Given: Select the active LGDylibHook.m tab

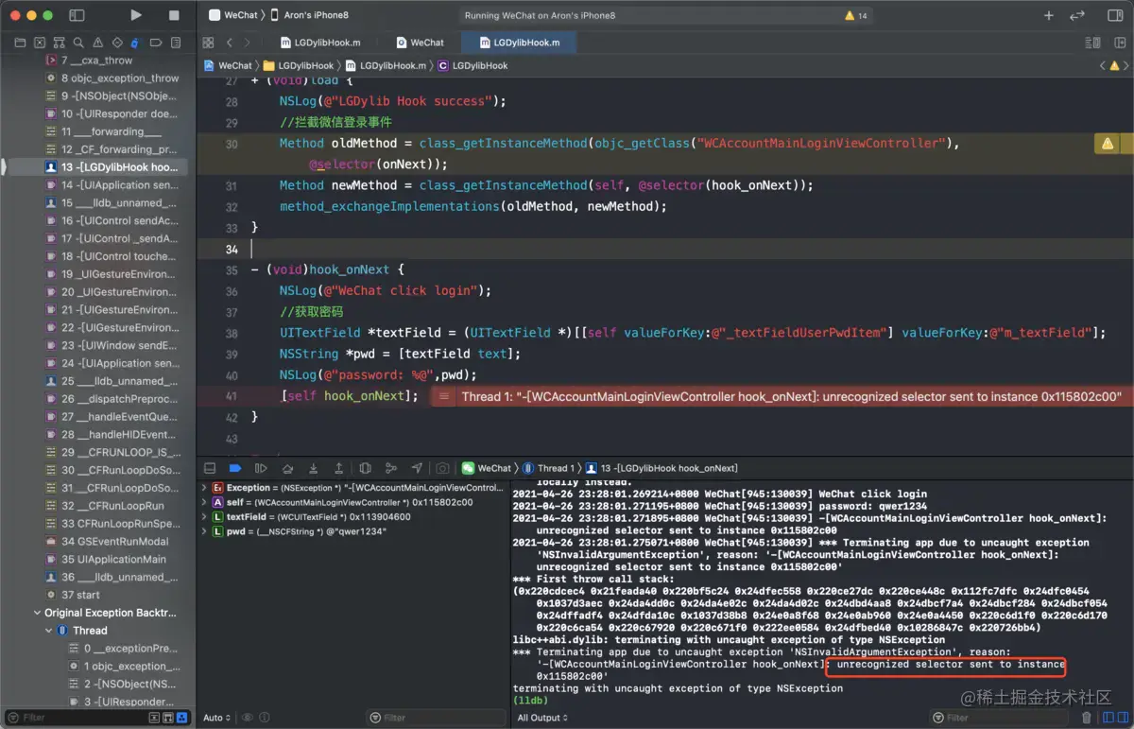Looking at the screenshot, I should point(519,43).
